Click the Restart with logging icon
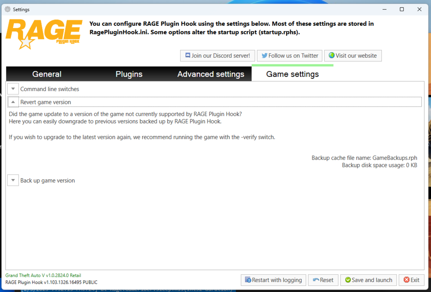This screenshot has width=431, height=292. click(248, 279)
